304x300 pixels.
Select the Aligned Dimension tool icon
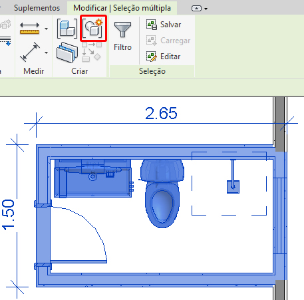pyautogui.click(x=30, y=52)
